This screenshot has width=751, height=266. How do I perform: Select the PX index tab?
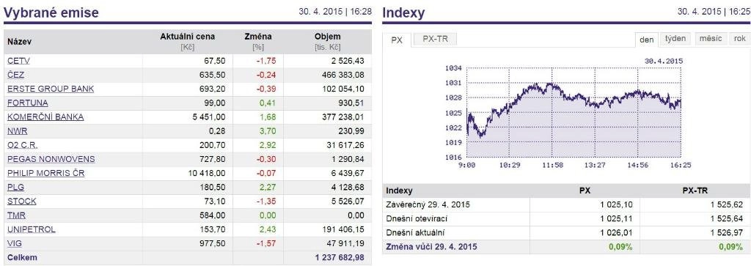(397, 40)
